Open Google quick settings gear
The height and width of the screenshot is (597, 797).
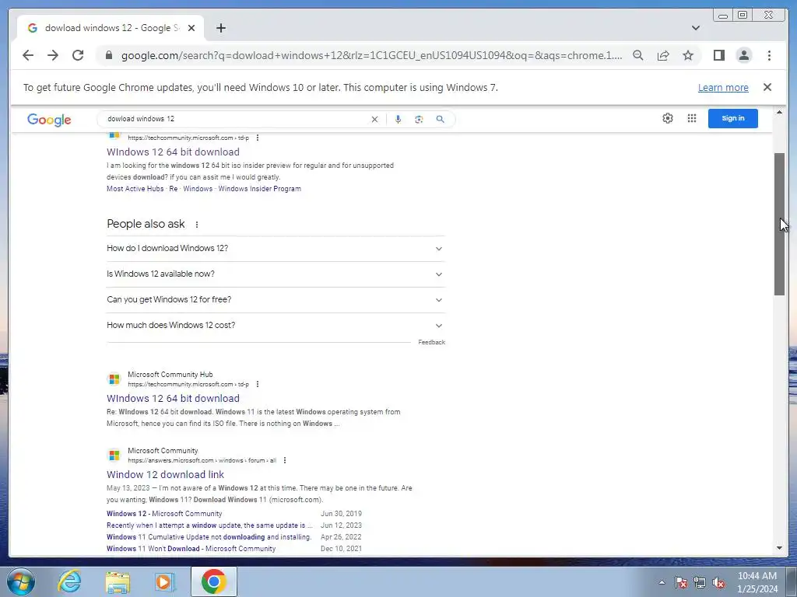(x=667, y=118)
